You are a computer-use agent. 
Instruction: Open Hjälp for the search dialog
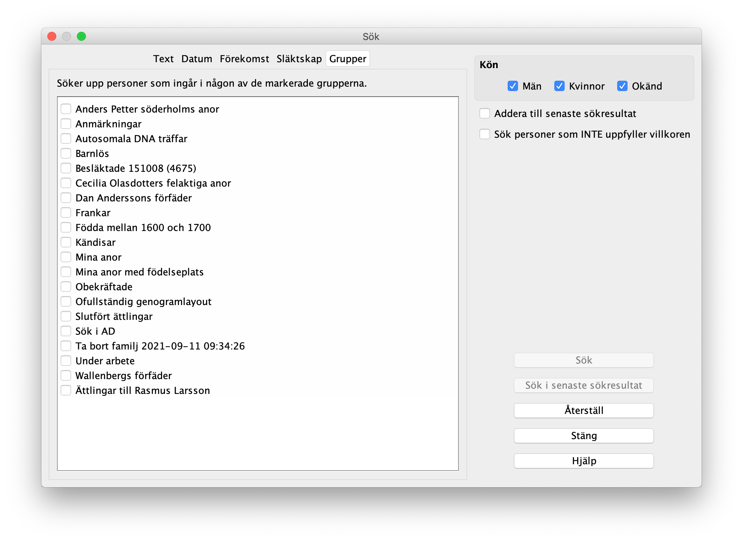pos(584,461)
